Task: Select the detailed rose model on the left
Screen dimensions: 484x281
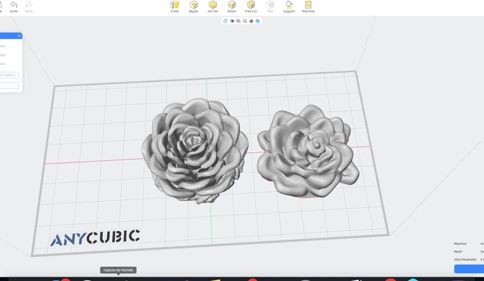Action: point(194,150)
